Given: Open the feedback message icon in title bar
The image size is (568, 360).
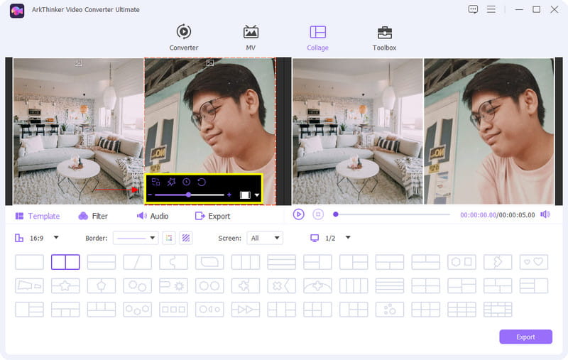Looking at the screenshot, I should (x=473, y=9).
